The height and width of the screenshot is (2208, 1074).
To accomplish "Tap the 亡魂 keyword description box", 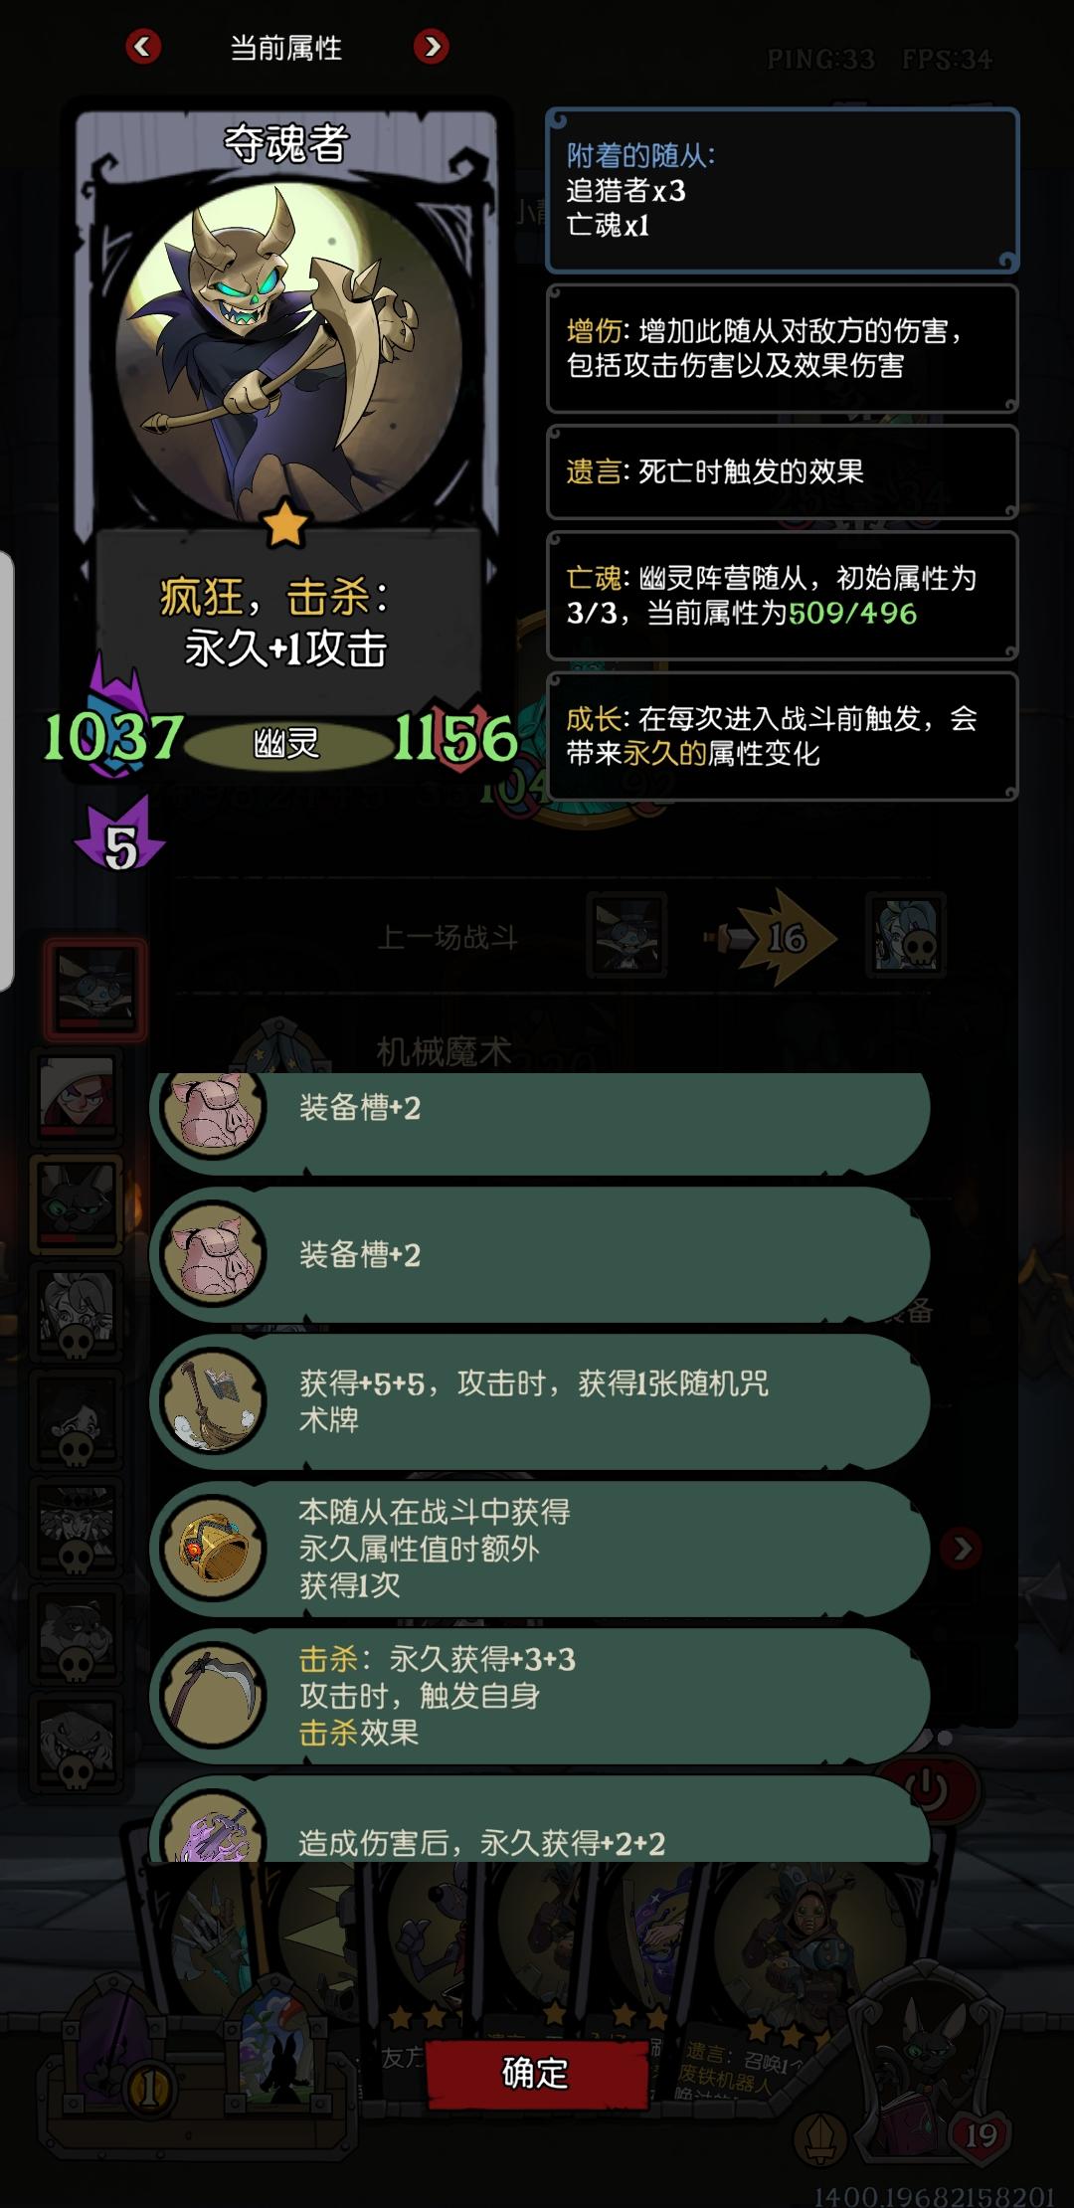I will (783, 595).
